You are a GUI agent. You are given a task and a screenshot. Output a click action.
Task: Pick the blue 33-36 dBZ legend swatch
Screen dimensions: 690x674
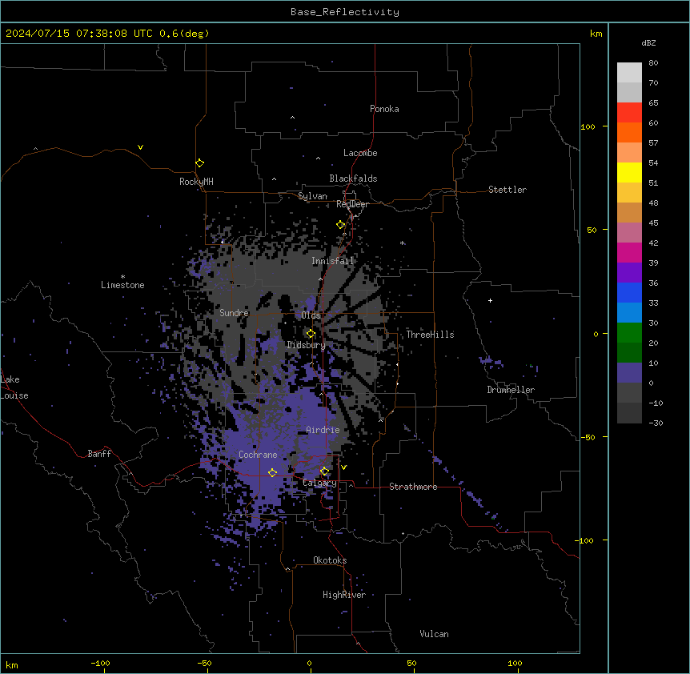click(x=629, y=292)
